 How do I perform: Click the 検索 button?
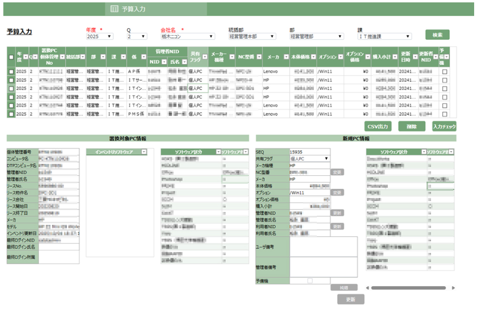coord(437,34)
